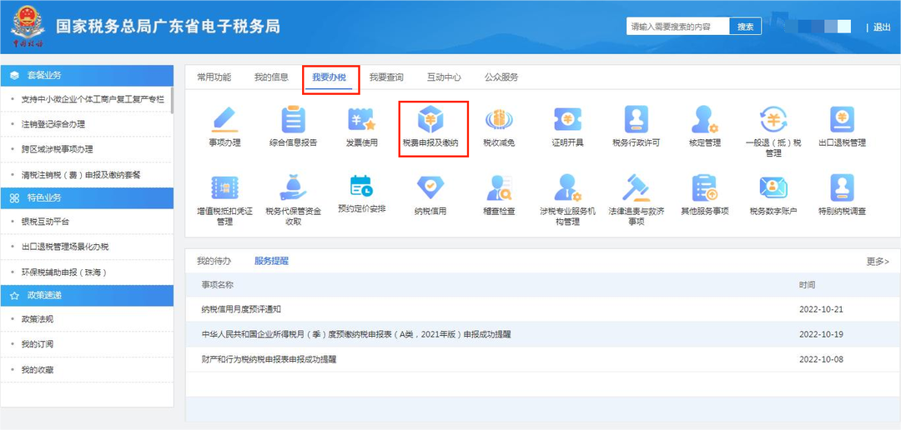The width and height of the screenshot is (901, 430).
Task: Open 涉税专业服务机构管理 icon
Action: pos(568,187)
